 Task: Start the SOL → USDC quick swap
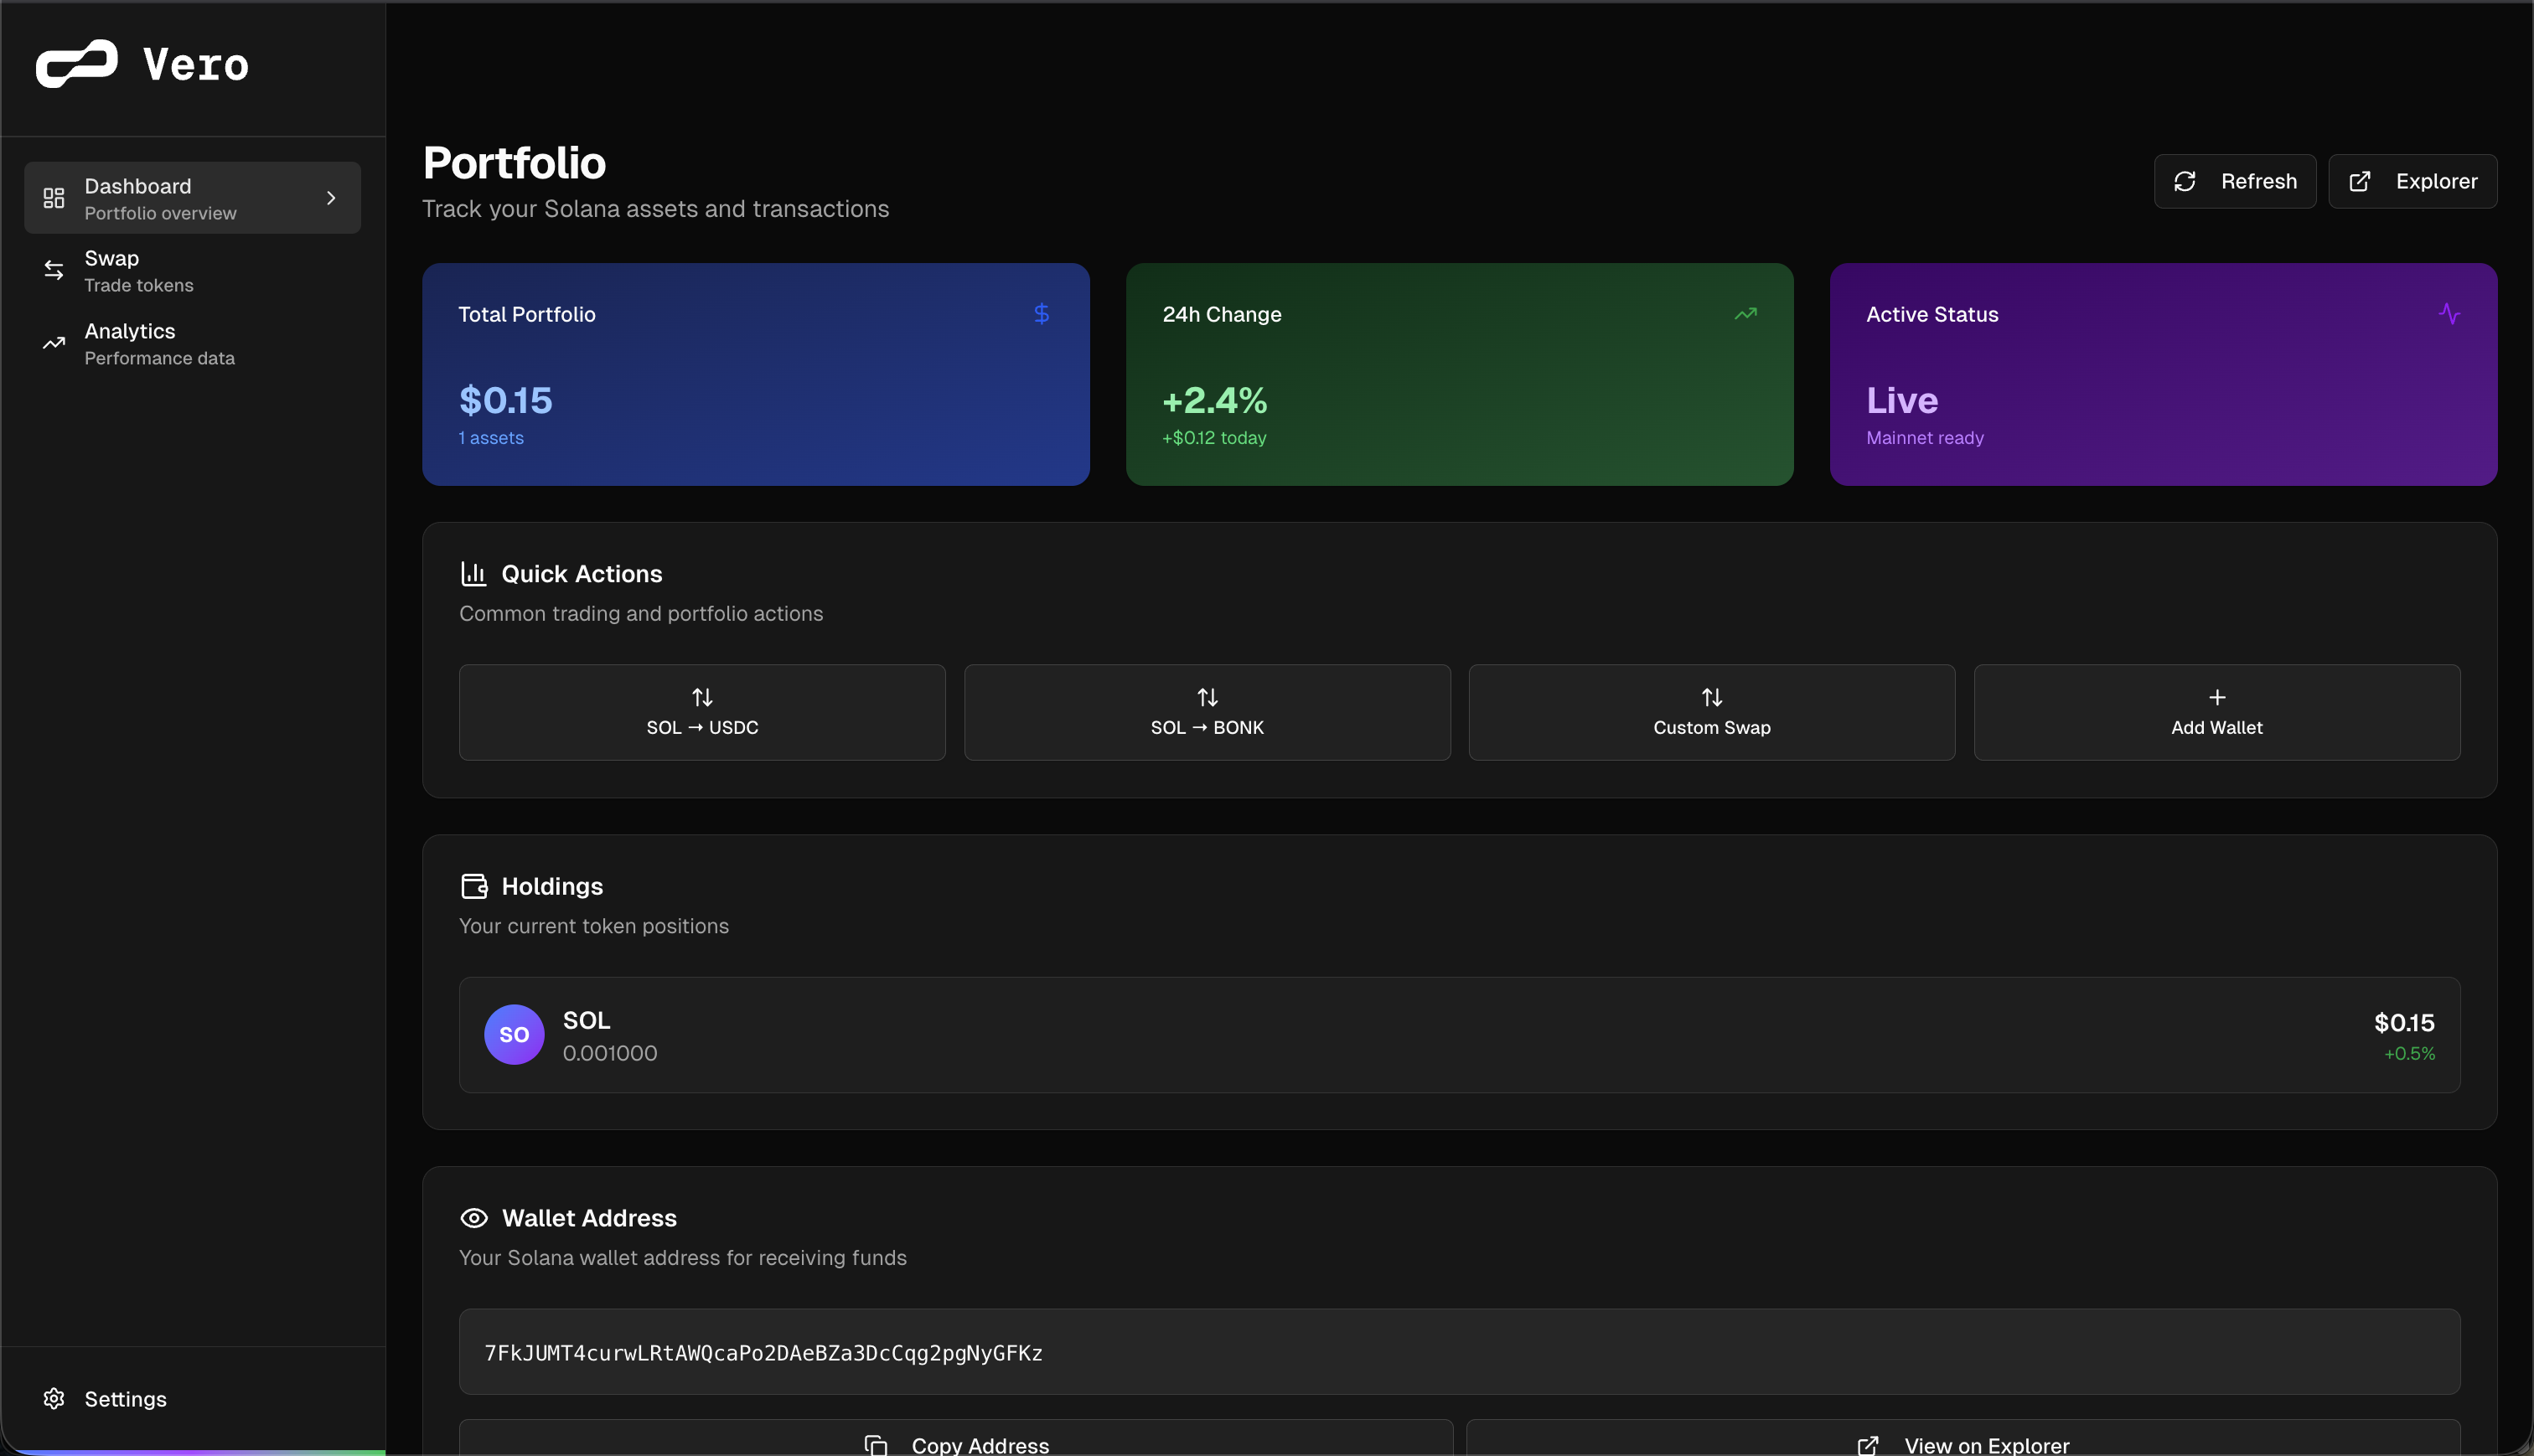[702, 712]
